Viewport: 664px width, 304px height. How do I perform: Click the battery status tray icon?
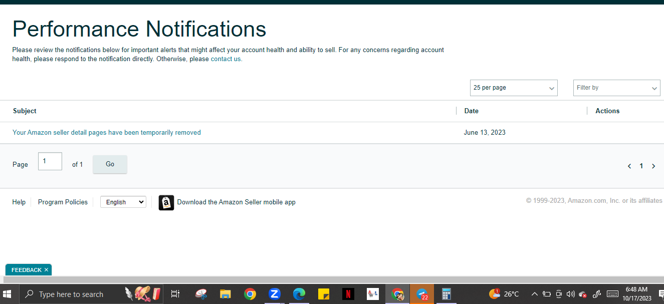tap(547, 294)
